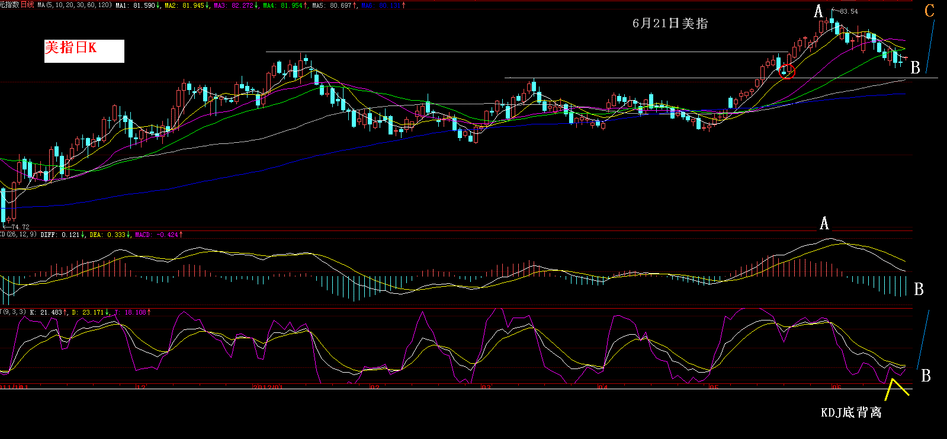Click the 美指日K title box
947x439 pixels.
84,50
